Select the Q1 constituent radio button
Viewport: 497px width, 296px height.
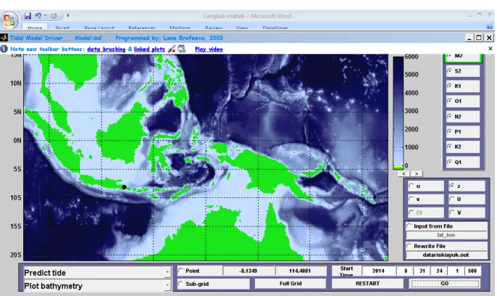pos(449,162)
